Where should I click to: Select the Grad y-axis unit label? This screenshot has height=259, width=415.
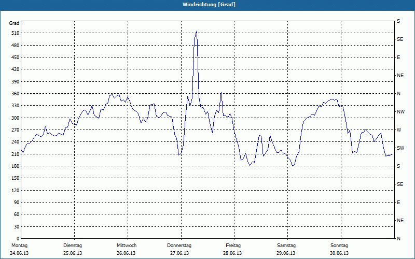(x=14, y=23)
